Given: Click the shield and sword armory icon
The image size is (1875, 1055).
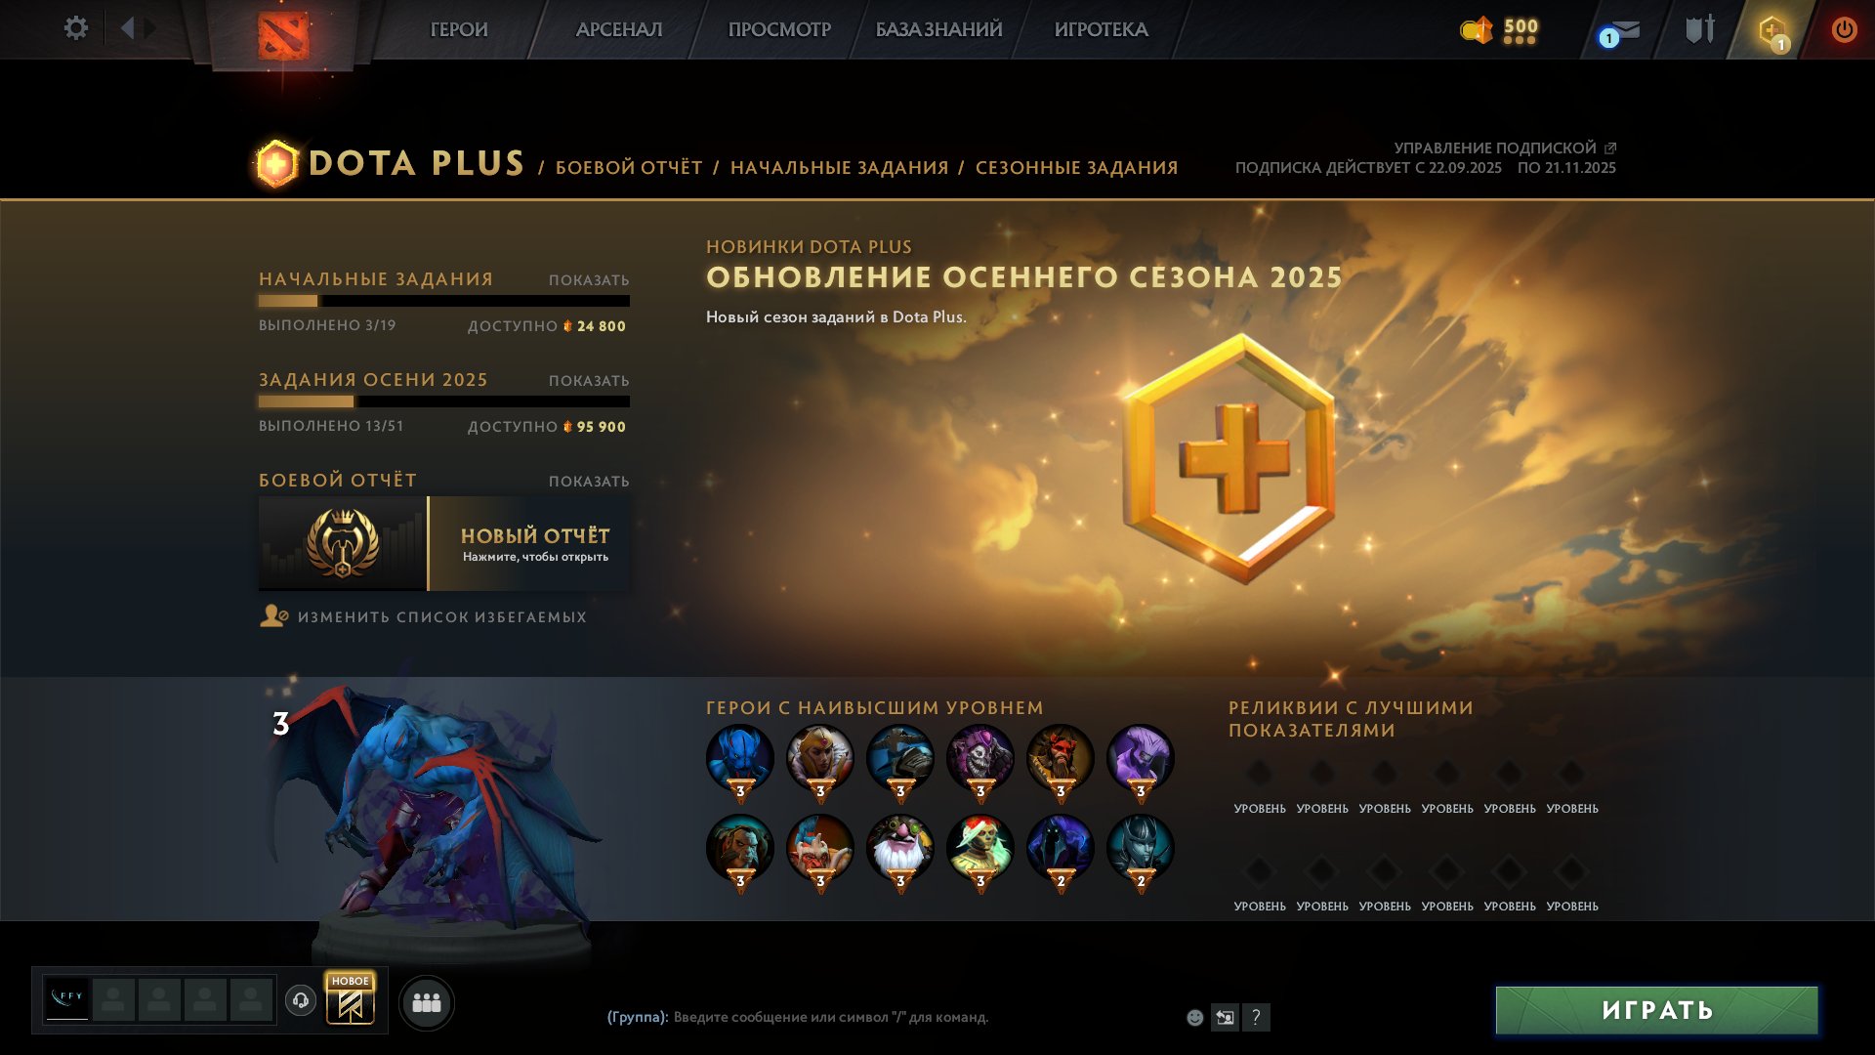Looking at the screenshot, I should tap(1700, 29).
